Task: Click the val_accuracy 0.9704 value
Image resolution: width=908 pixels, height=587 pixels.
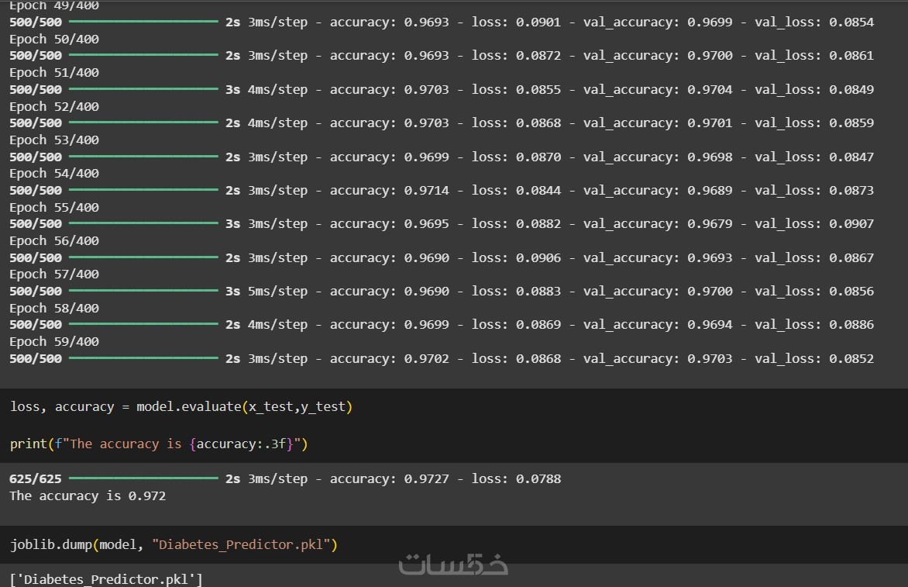Action: point(710,89)
